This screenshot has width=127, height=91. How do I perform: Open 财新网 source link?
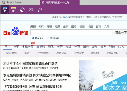pyautogui.click(x=95, y=53)
